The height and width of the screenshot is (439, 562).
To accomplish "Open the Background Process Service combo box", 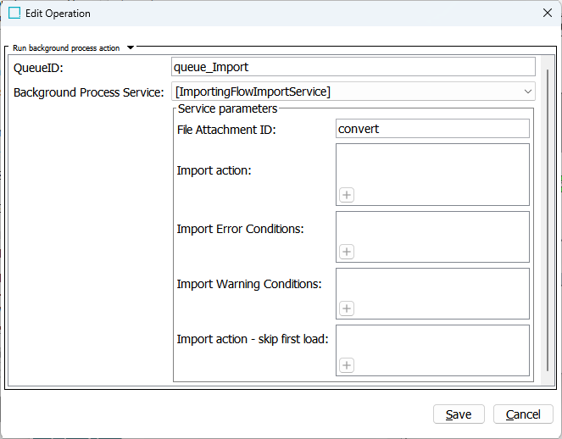I will (353, 92).
